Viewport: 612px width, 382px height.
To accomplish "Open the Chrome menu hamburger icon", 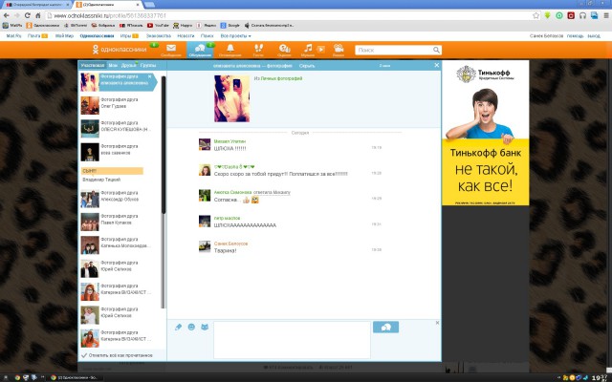I will 606,15.
